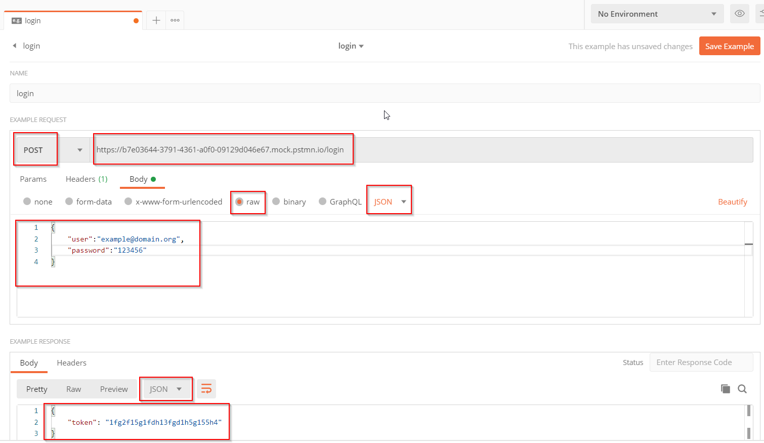Viewport: 764px width, 443px height.
Task: Click the Beautify link
Action: click(732, 202)
